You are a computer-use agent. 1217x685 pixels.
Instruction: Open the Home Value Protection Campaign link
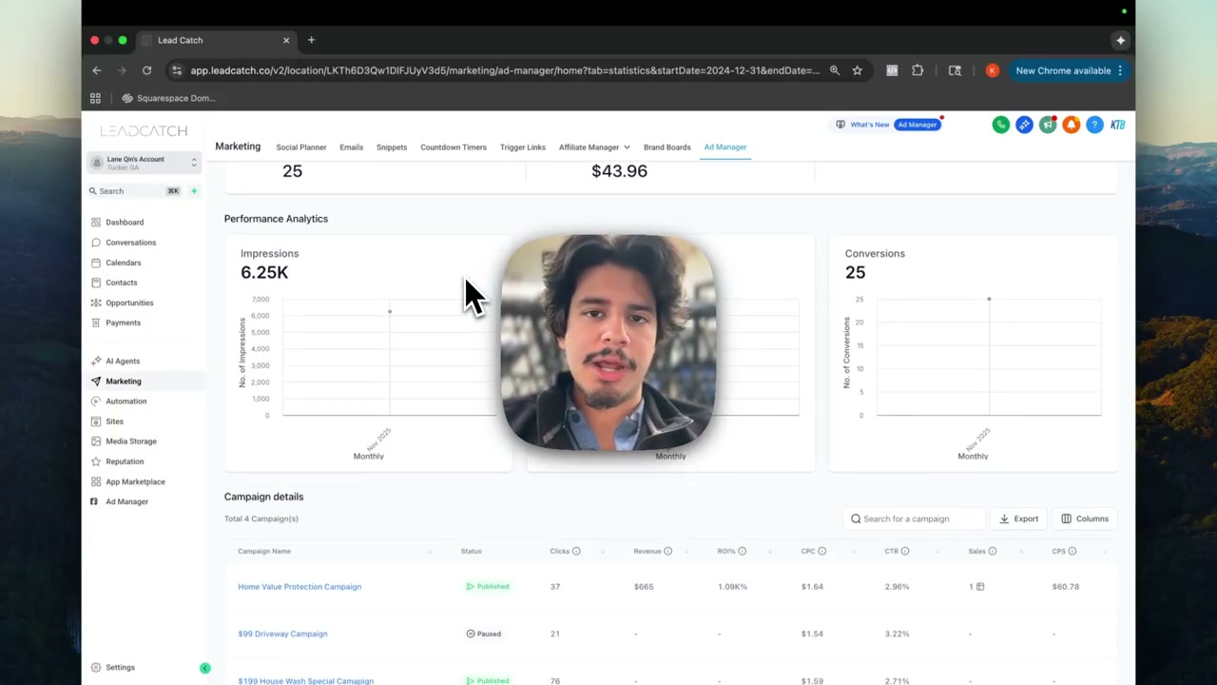coord(299,587)
